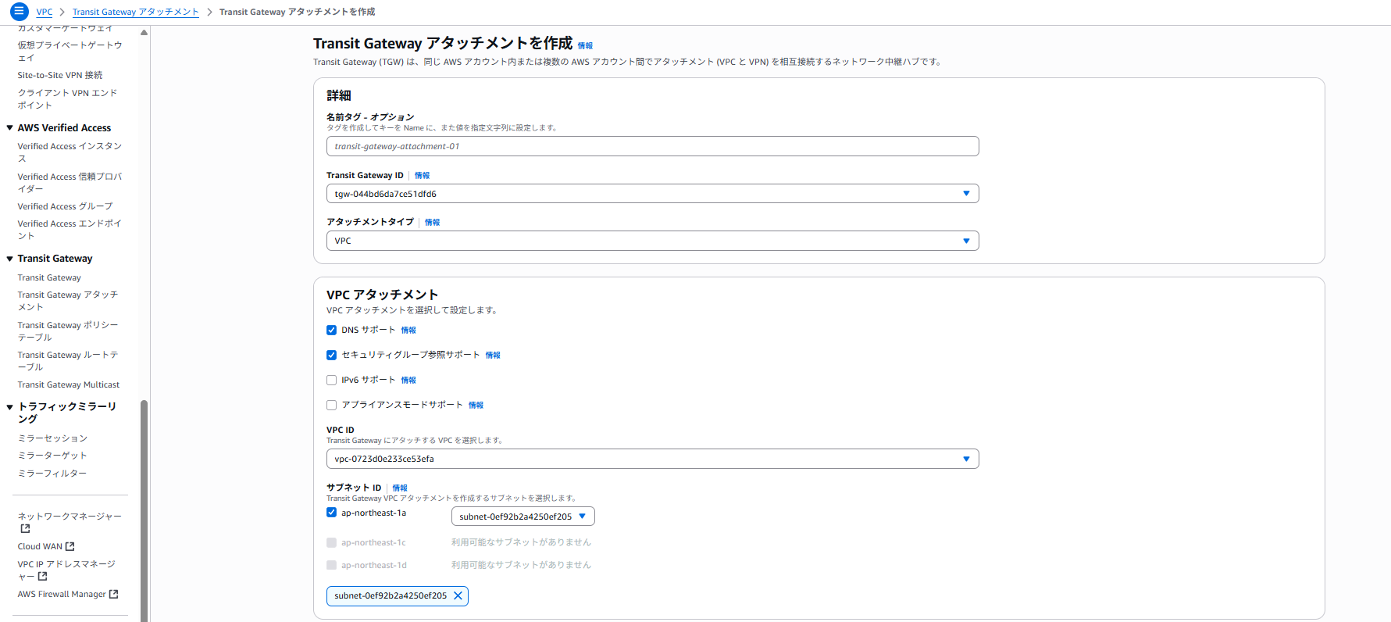The image size is (1391, 622).
Task: Open Verified Access エンドポイント in sidebar
Action: (x=70, y=230)
